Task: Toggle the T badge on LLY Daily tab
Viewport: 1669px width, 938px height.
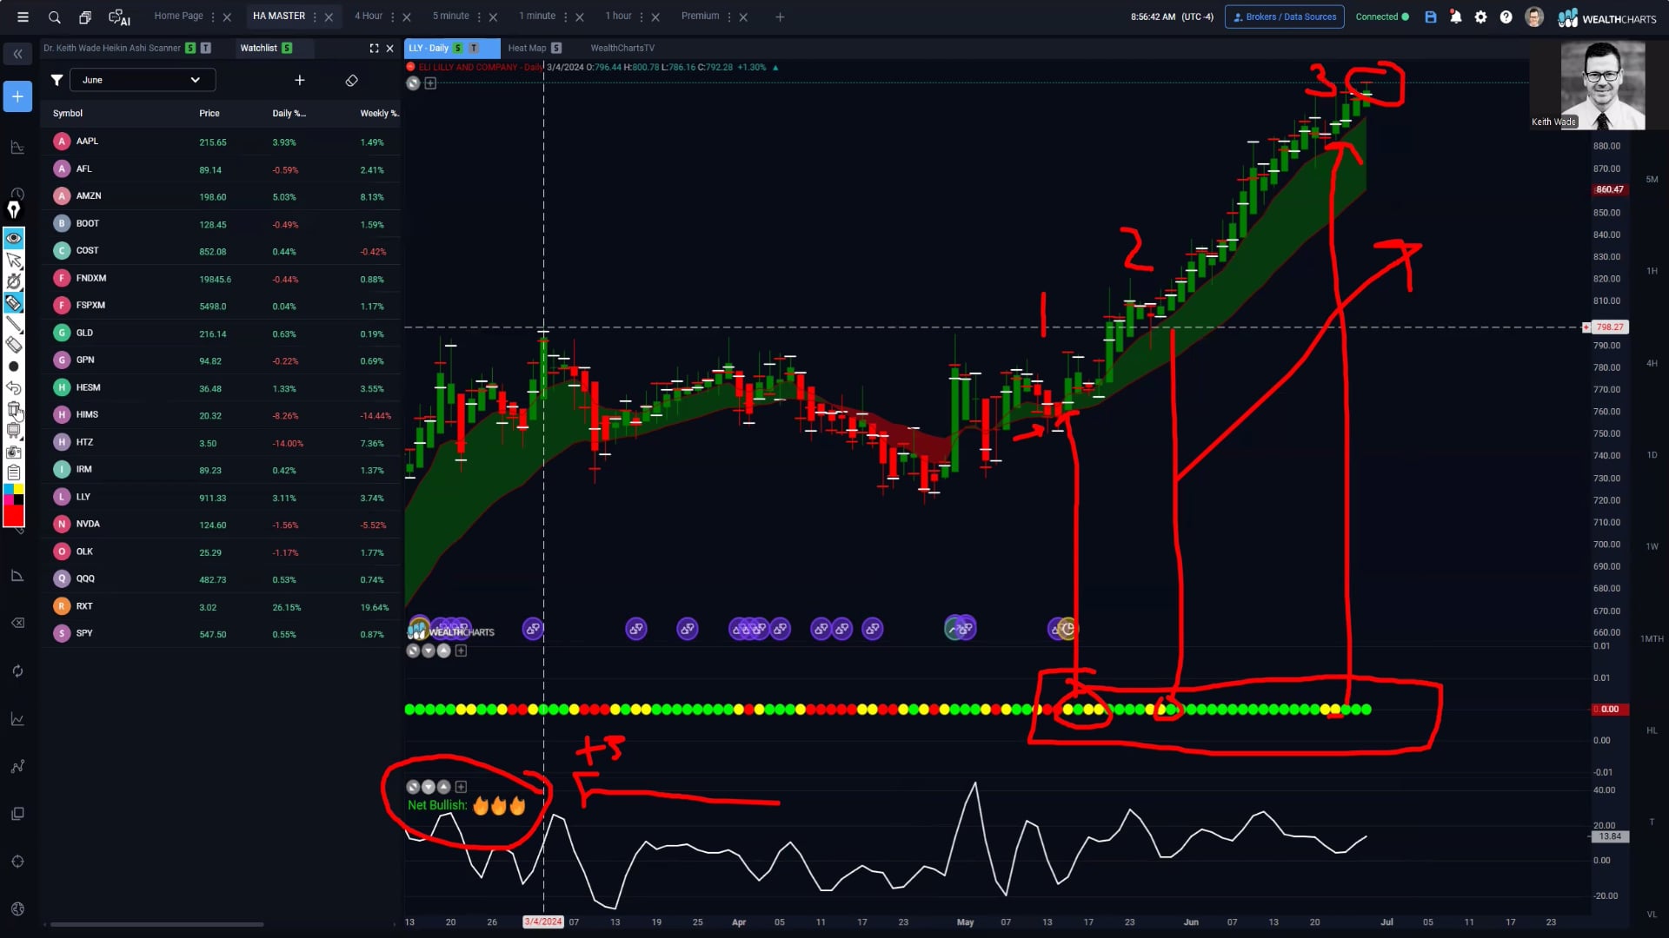Action: click(474, 48)
